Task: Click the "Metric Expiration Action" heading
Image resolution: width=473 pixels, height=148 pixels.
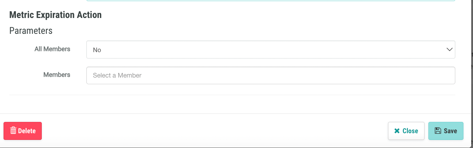Action: 56,15
